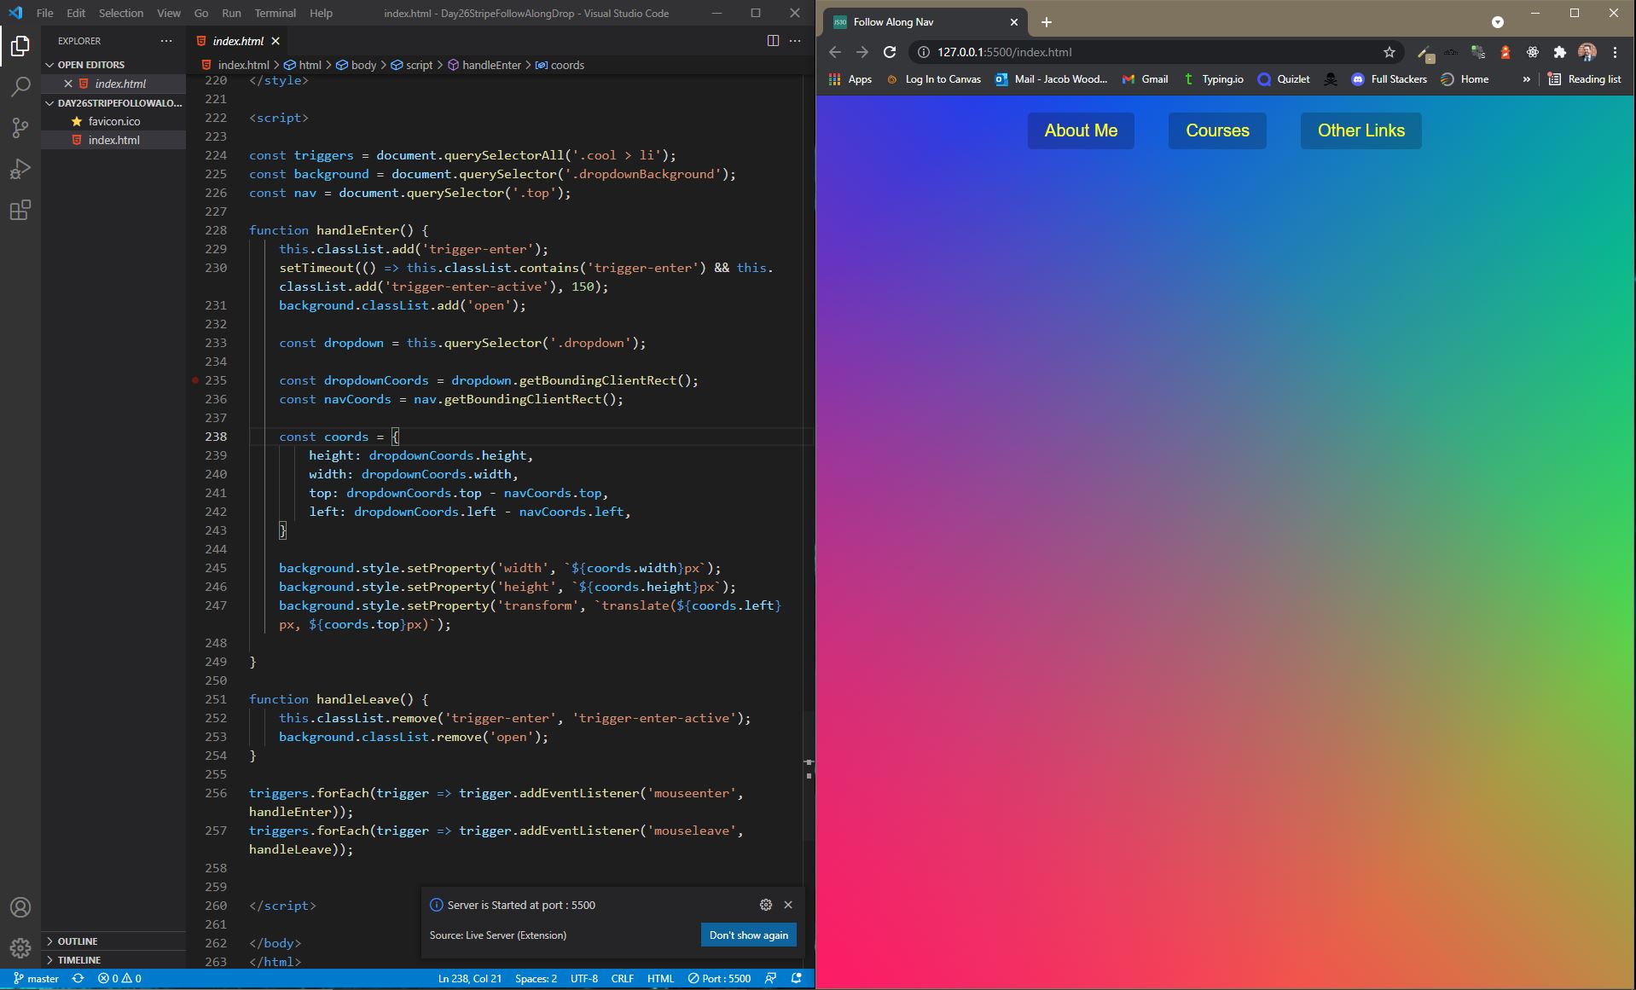Screen dimensions: 1636x990
Task: Go to line via Ln 238, Col 21
Action: [x=470, y=978]
